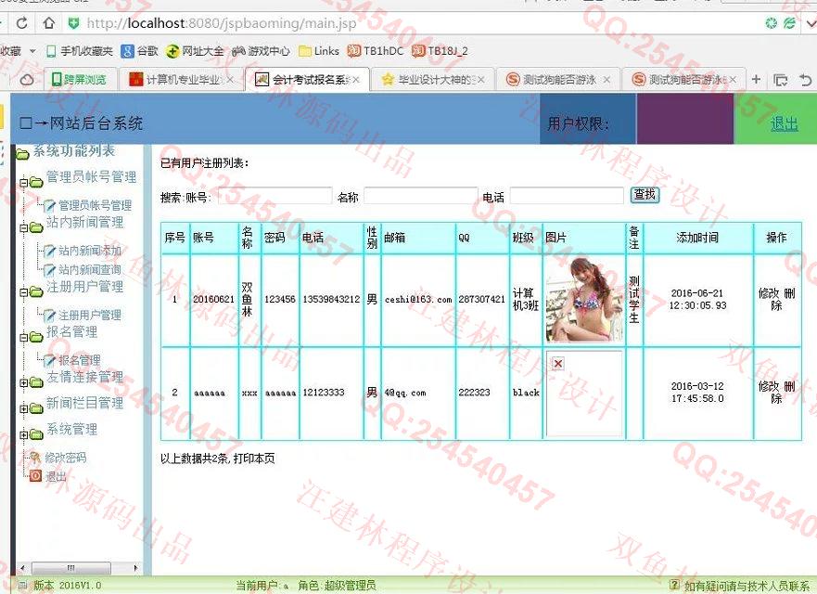Open the TB18J_2 bookmark

tap(440, 51)
